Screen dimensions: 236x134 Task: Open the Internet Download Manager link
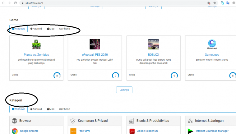[212, 131]
